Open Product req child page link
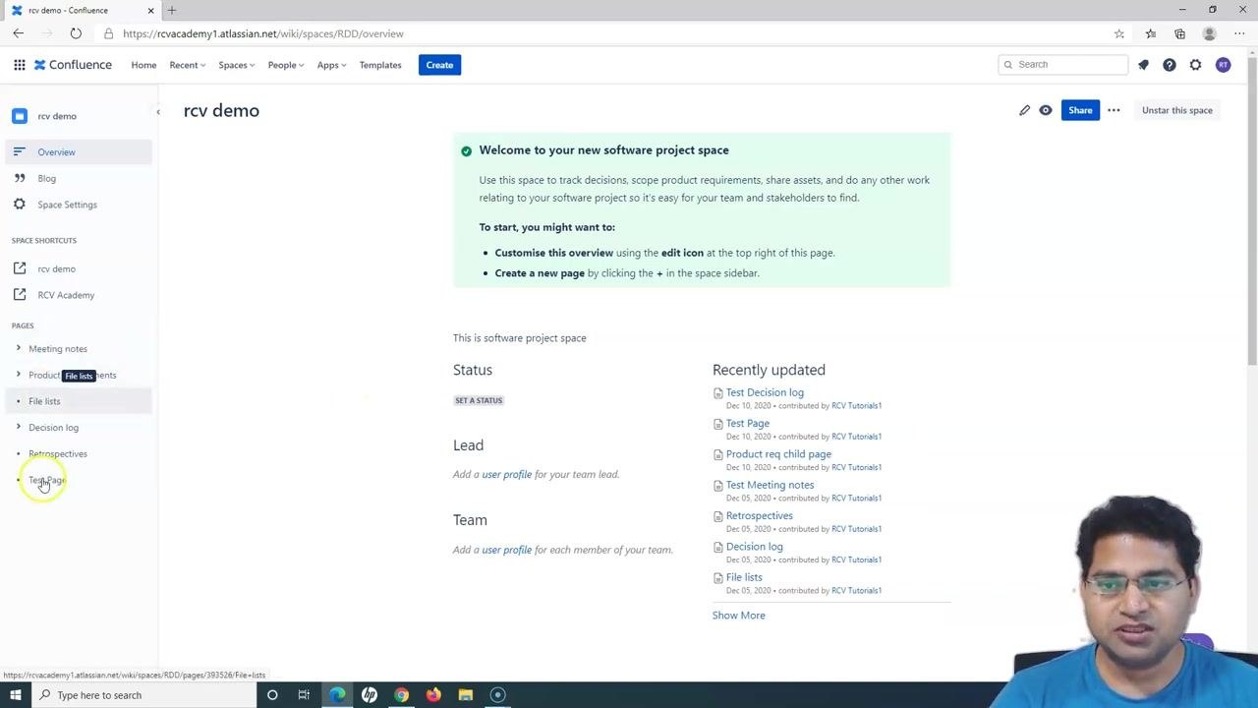Viewport: 1258px width, 708px height. pyautogui.click(x=778, y=454)
